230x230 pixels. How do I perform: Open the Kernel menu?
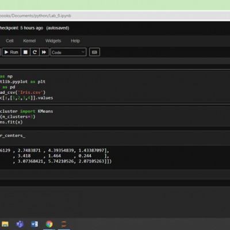tap(29, 41)
